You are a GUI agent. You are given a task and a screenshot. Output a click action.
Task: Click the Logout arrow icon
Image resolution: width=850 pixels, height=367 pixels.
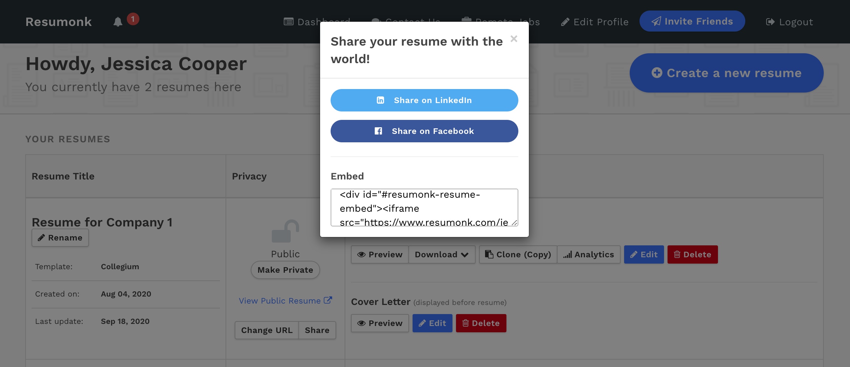770,22
